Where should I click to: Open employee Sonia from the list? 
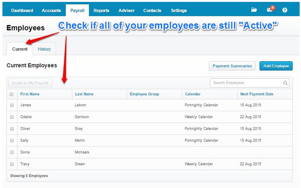pos(25,152)
